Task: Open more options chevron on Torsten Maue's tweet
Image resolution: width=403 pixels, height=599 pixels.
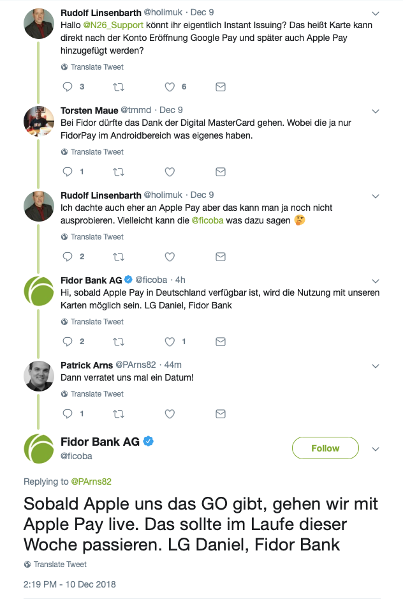Action: (376, 111)
